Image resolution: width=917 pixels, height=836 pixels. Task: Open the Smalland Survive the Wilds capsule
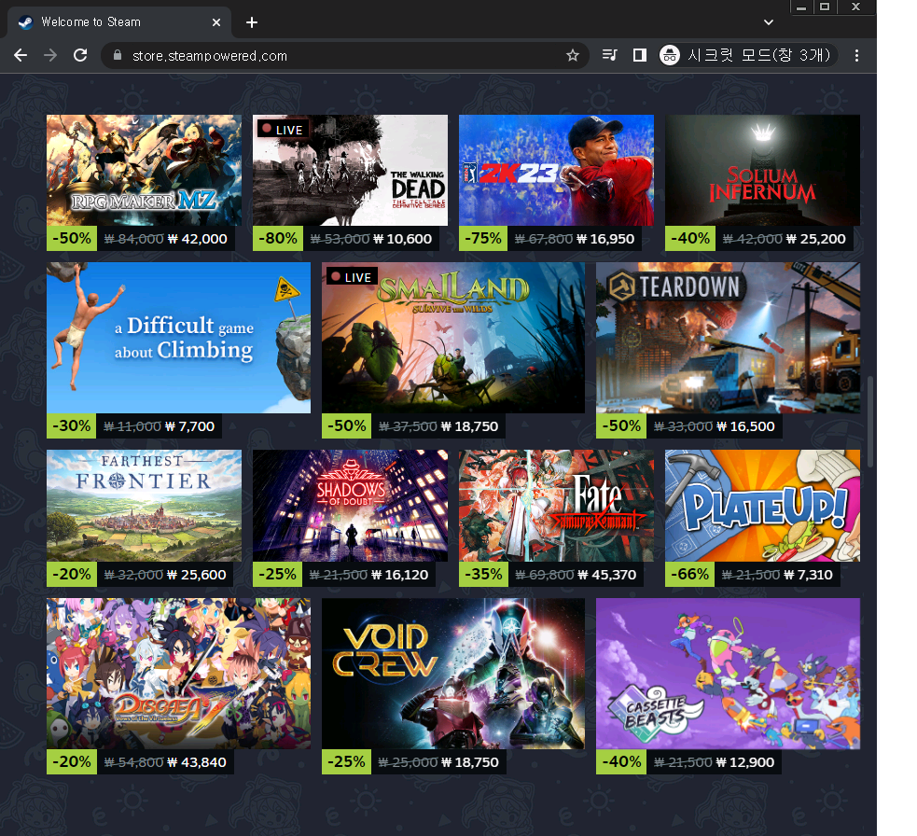[x=453, y=338]
